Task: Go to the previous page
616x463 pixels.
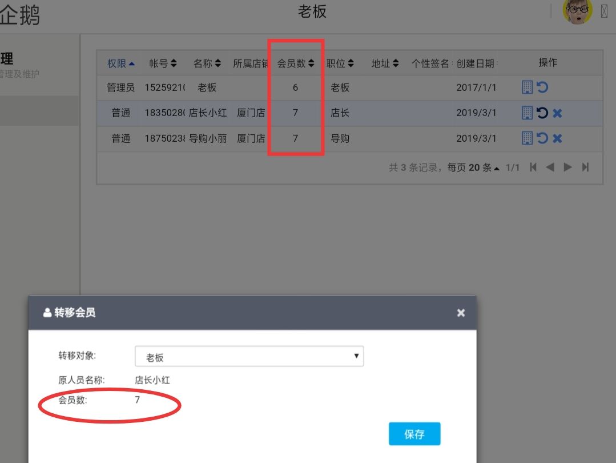Action: pyautogui.click(x=550, y=167)
